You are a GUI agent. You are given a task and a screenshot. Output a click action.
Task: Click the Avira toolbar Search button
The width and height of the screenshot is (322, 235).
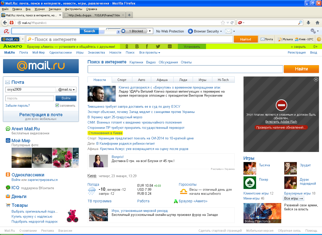(89, 31)
